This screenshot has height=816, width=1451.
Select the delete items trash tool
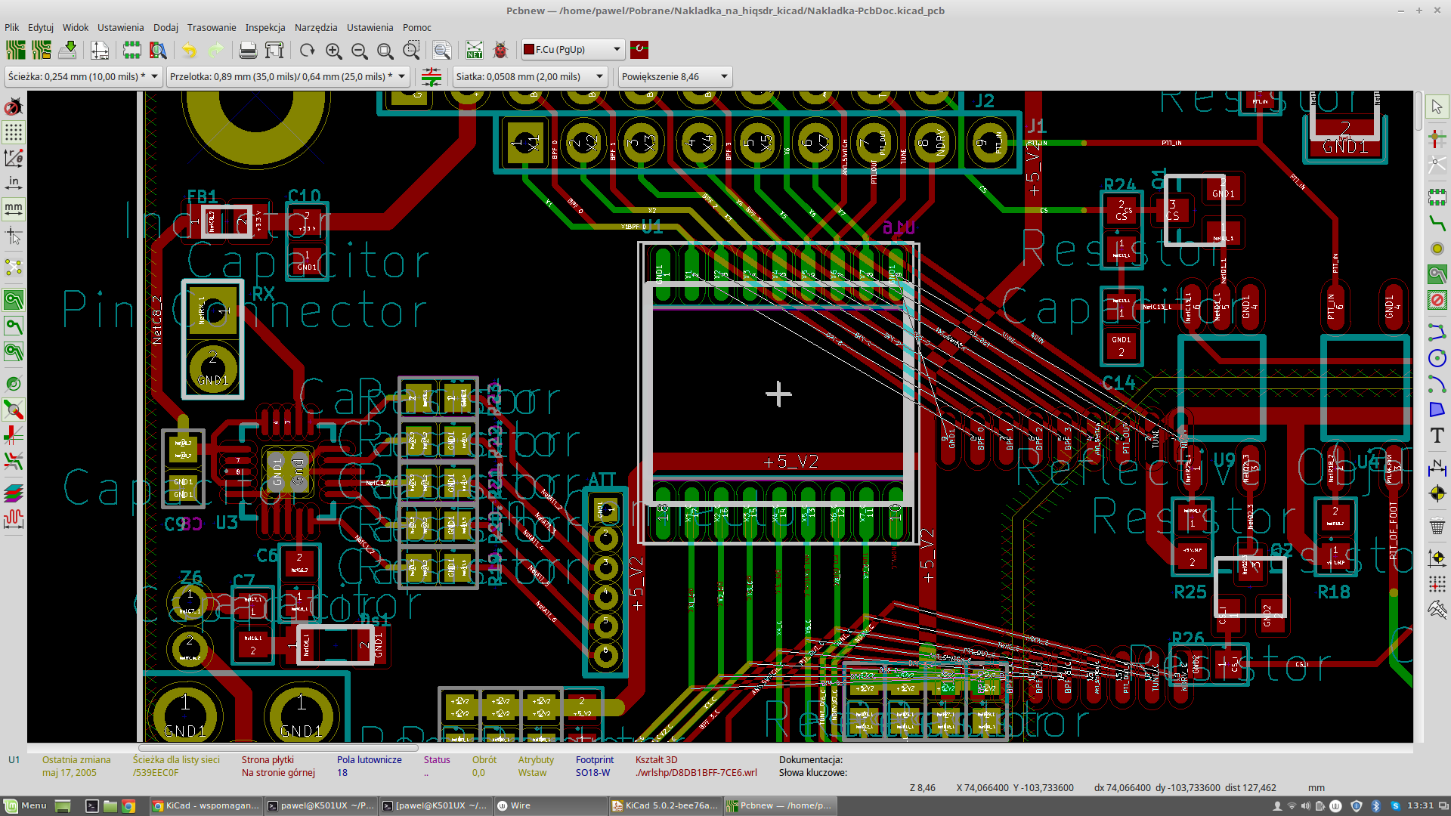(1437, 527)
